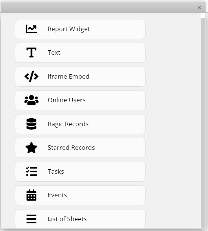Add a Tasks widget
This screenshot has width=208, height=231.
pos(80,172)
